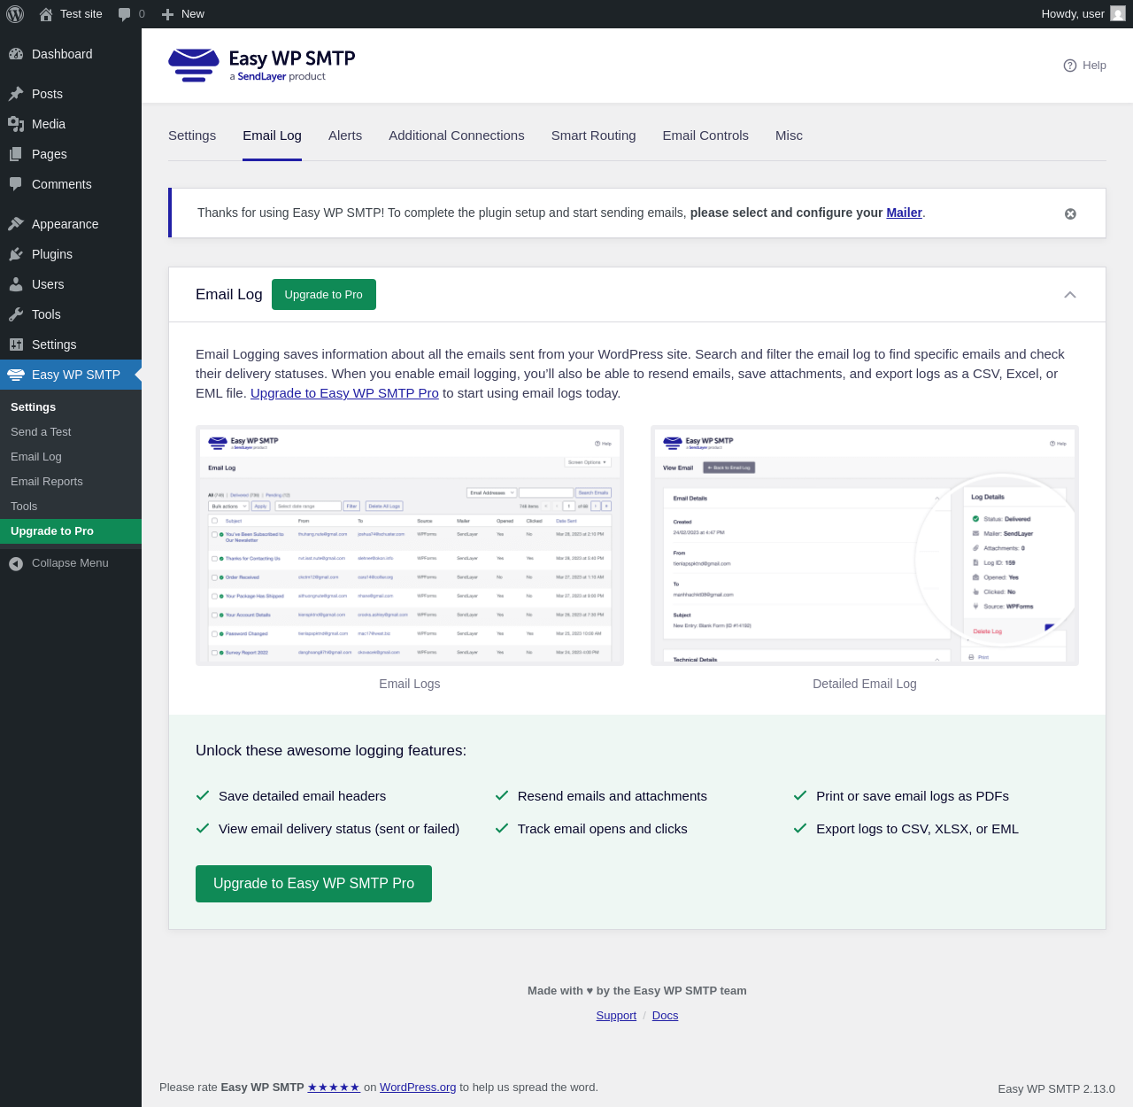Switch to the Misc tab

click(x=789, y=135)
